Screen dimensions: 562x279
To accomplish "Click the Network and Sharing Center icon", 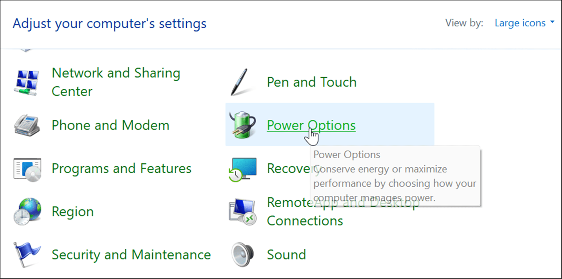I will (x=26, y=82).
